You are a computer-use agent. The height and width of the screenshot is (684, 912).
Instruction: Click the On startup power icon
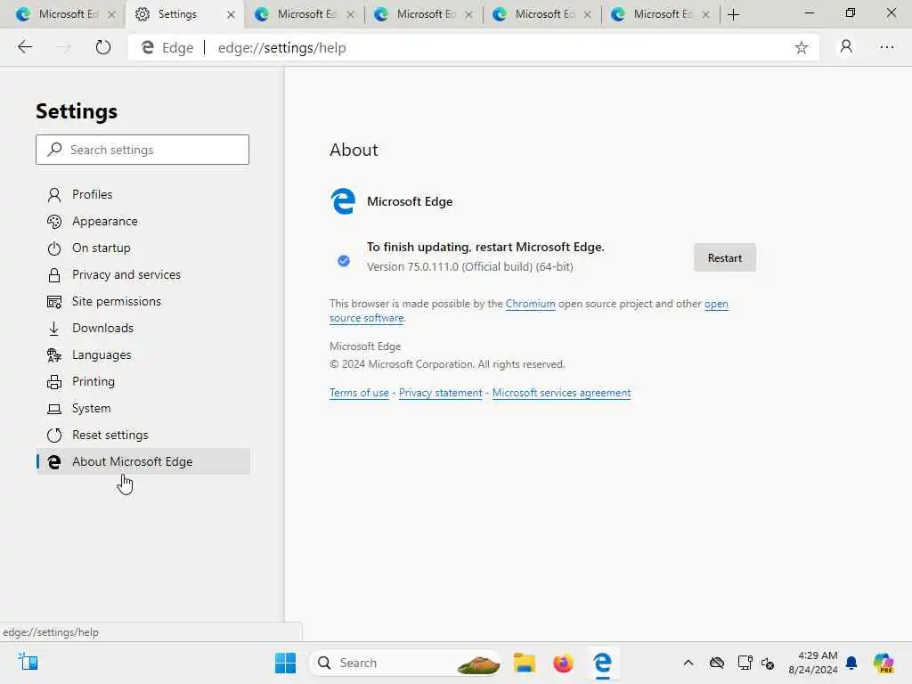tap(54, 248)
